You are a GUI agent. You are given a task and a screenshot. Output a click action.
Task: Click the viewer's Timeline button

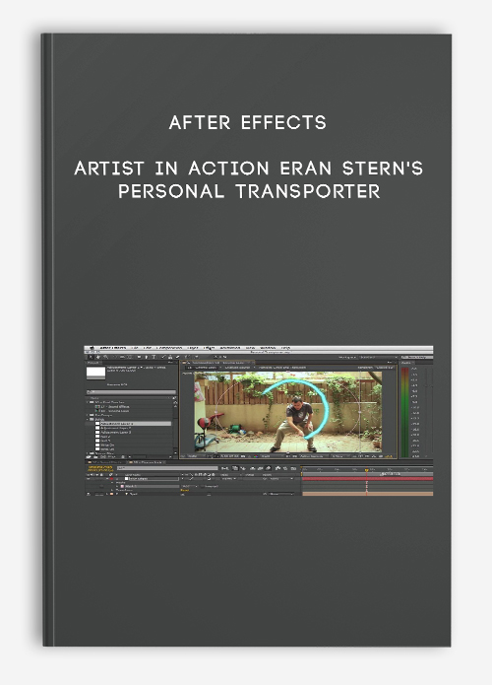coord(366,456)
